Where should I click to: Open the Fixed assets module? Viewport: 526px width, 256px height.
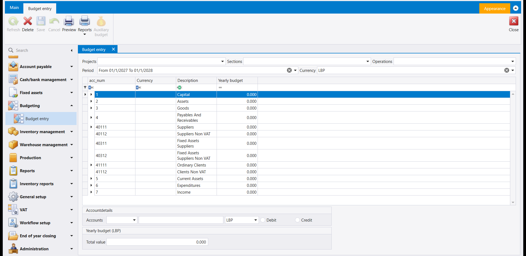41,93
